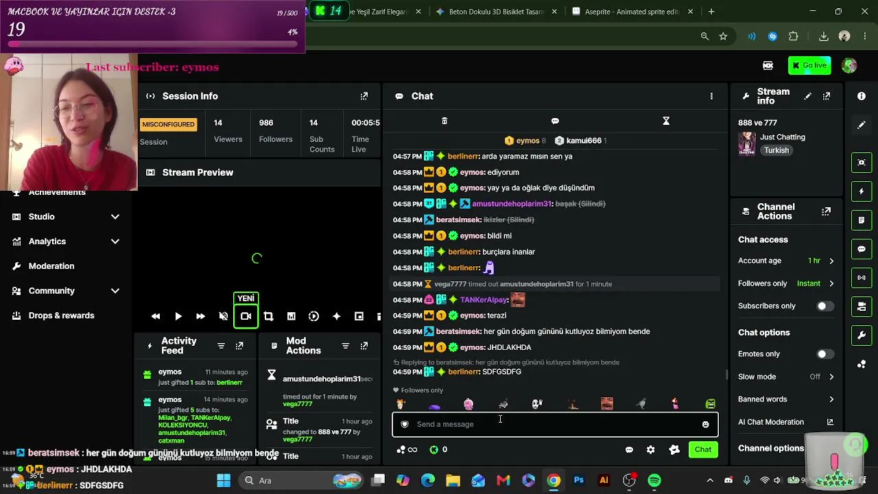Open the Slow mode setting

point(787,377)
